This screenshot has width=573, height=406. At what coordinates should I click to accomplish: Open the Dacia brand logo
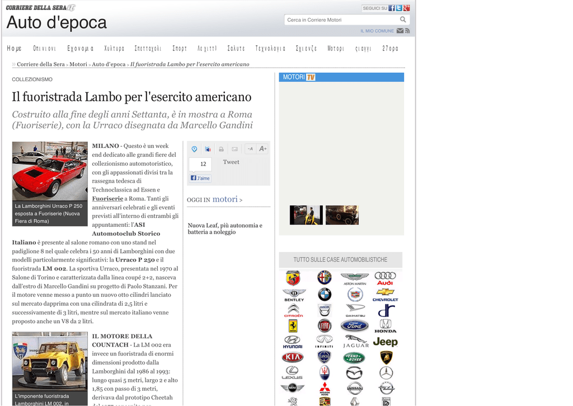pyautogui.click(x=324, y=310)
